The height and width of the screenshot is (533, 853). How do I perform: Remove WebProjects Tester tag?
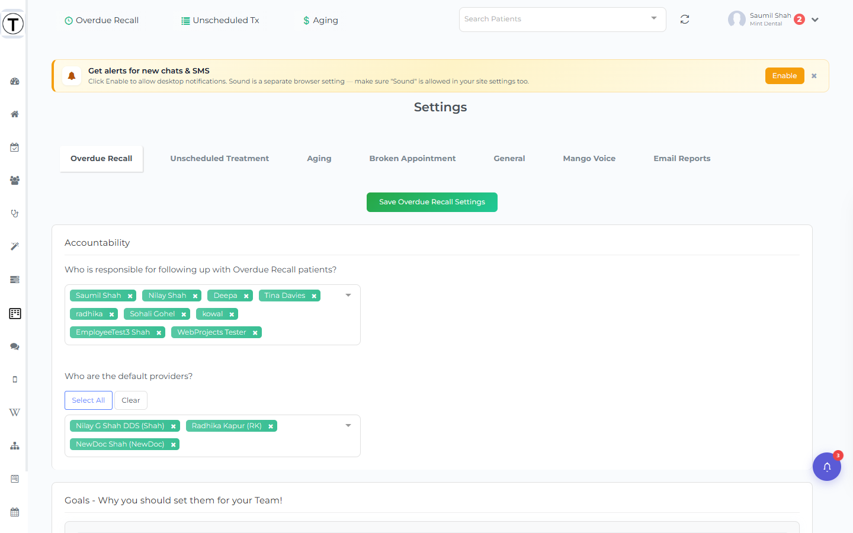[255, 333]
